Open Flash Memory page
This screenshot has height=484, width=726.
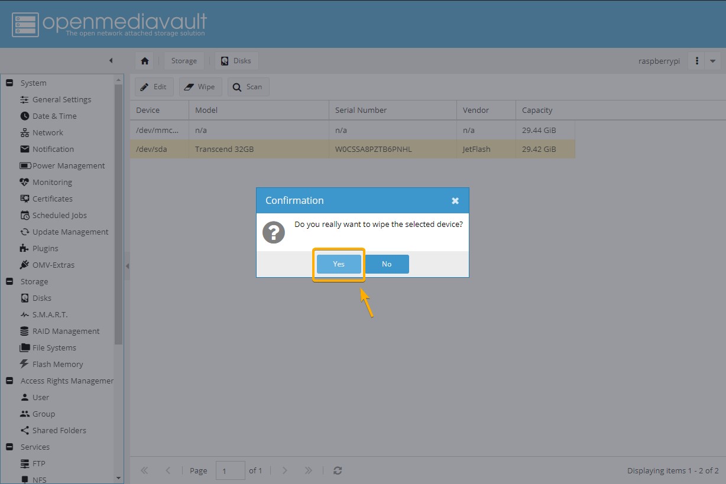point(57,365)
